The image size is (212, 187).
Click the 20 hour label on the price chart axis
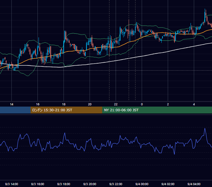pyautogui.click(x=90, y=104)
